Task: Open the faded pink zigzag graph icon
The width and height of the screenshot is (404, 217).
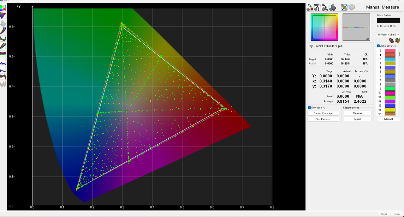Action: coord(3,84)
